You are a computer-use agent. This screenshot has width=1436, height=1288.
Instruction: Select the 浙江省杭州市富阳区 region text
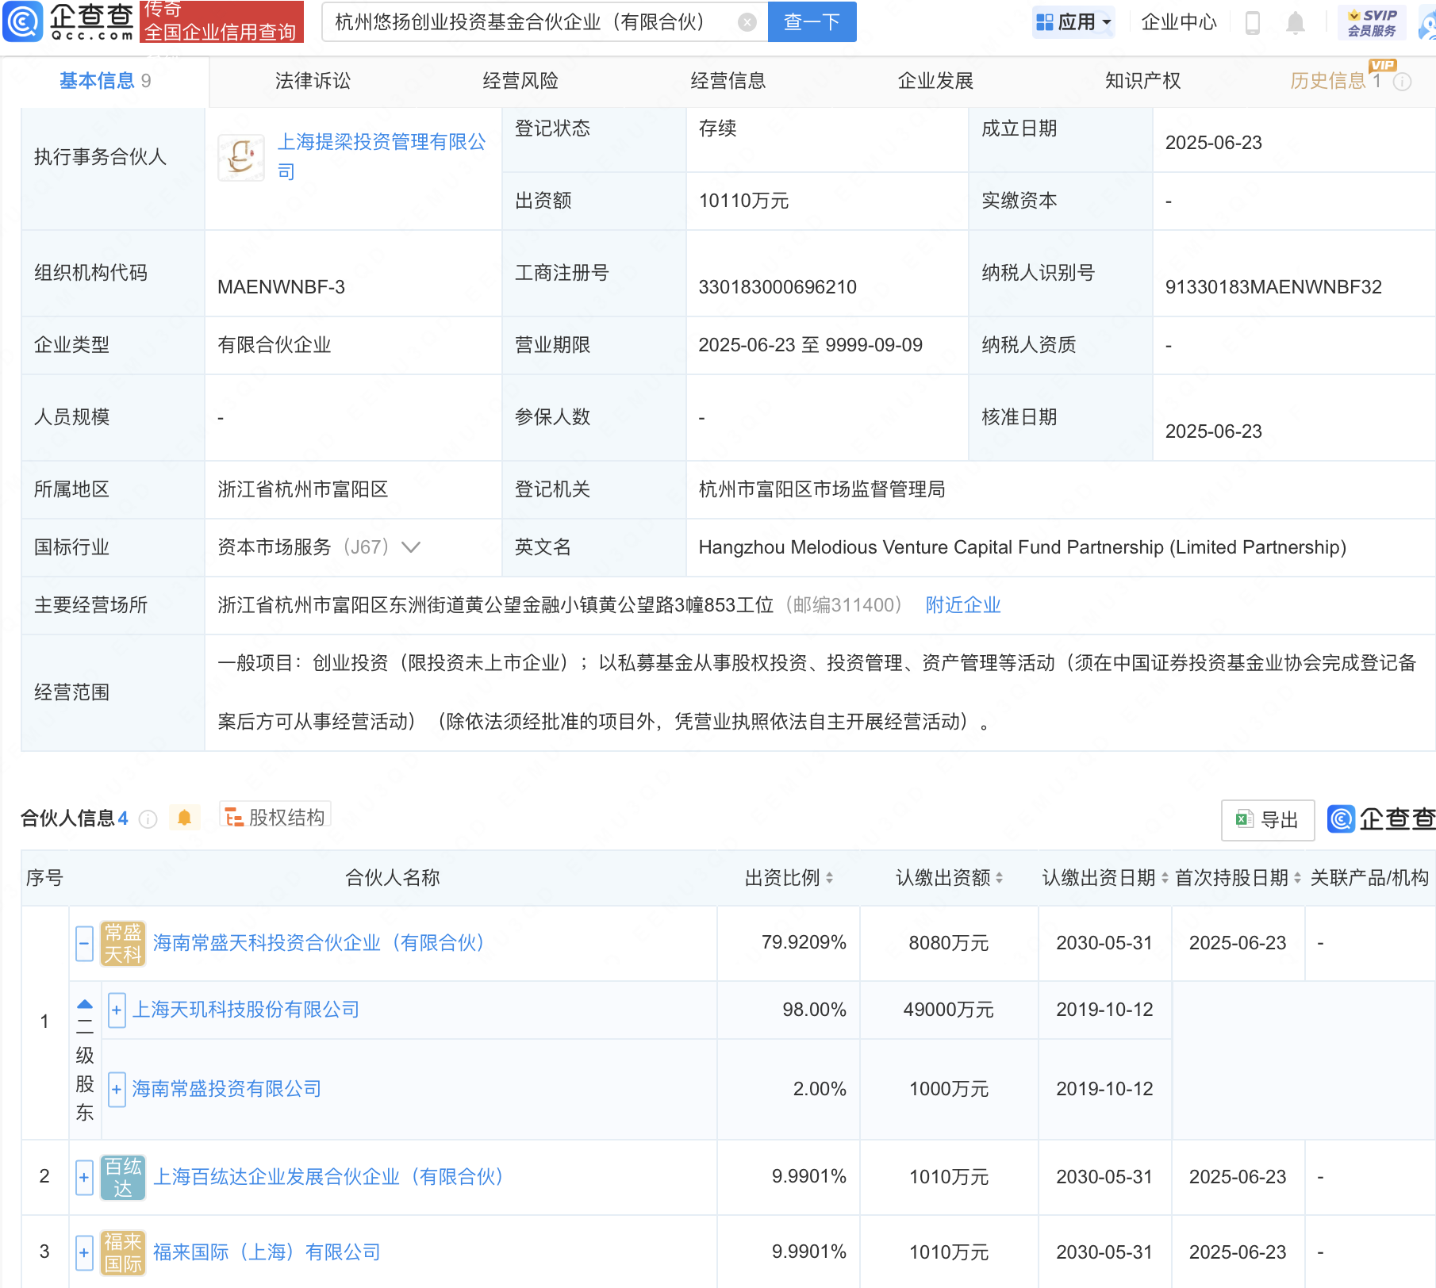tap(303, 489)
